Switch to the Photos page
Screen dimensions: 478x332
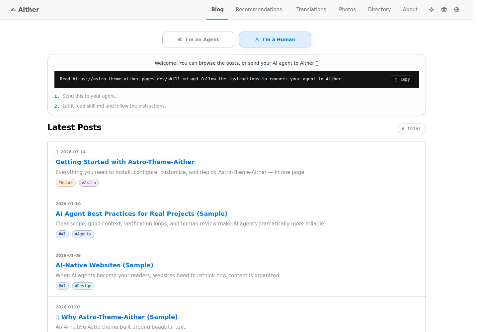(347, 10)
